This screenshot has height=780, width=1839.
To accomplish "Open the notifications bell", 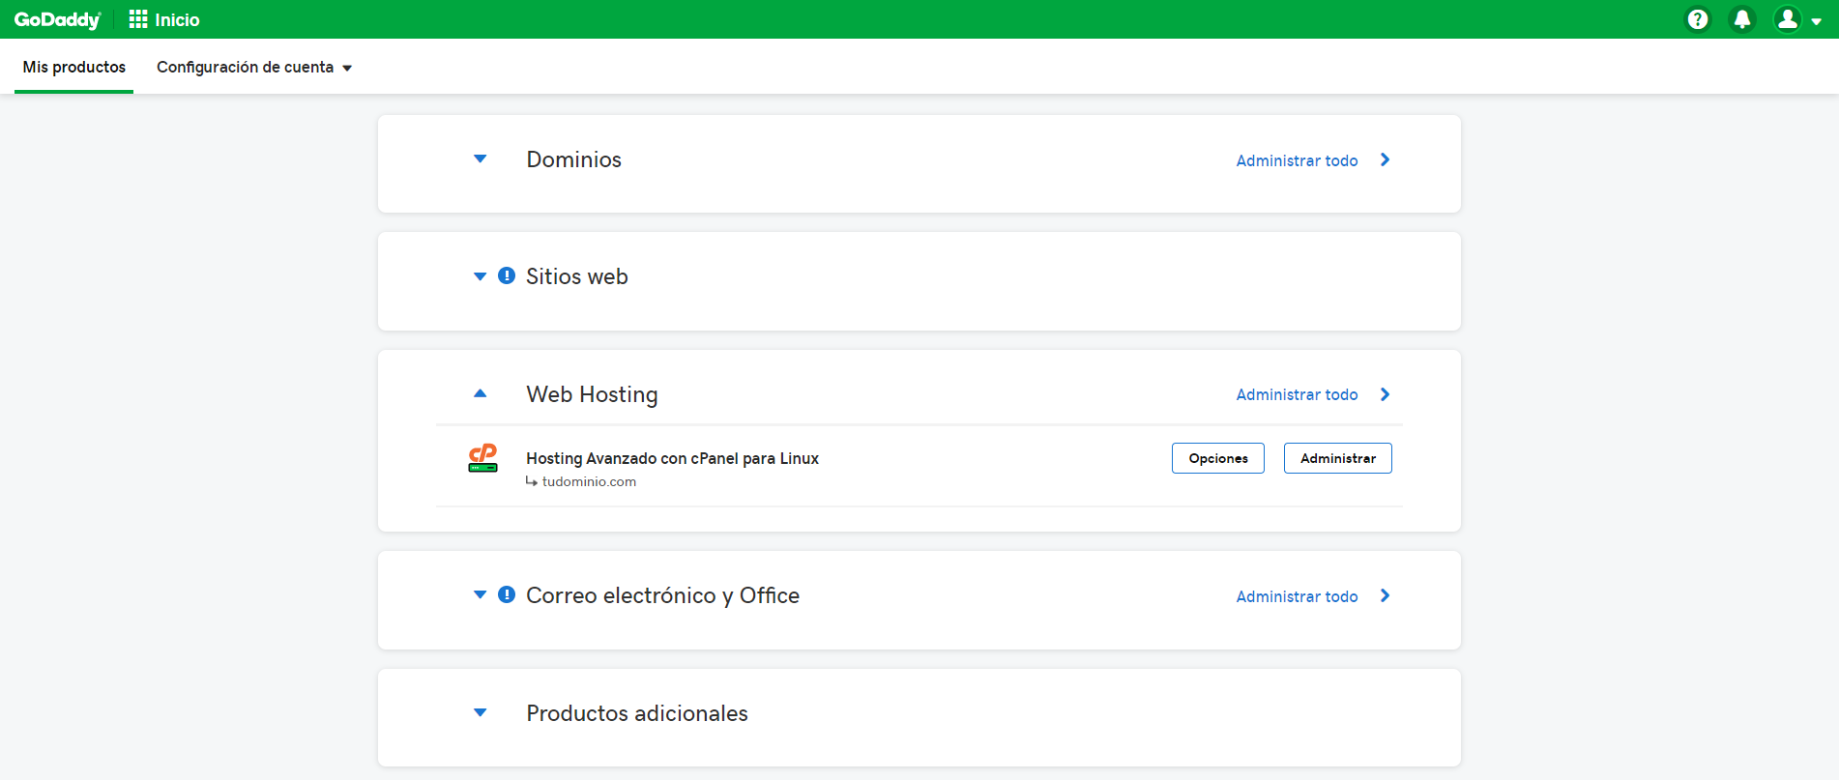I will coord(1741,19).
